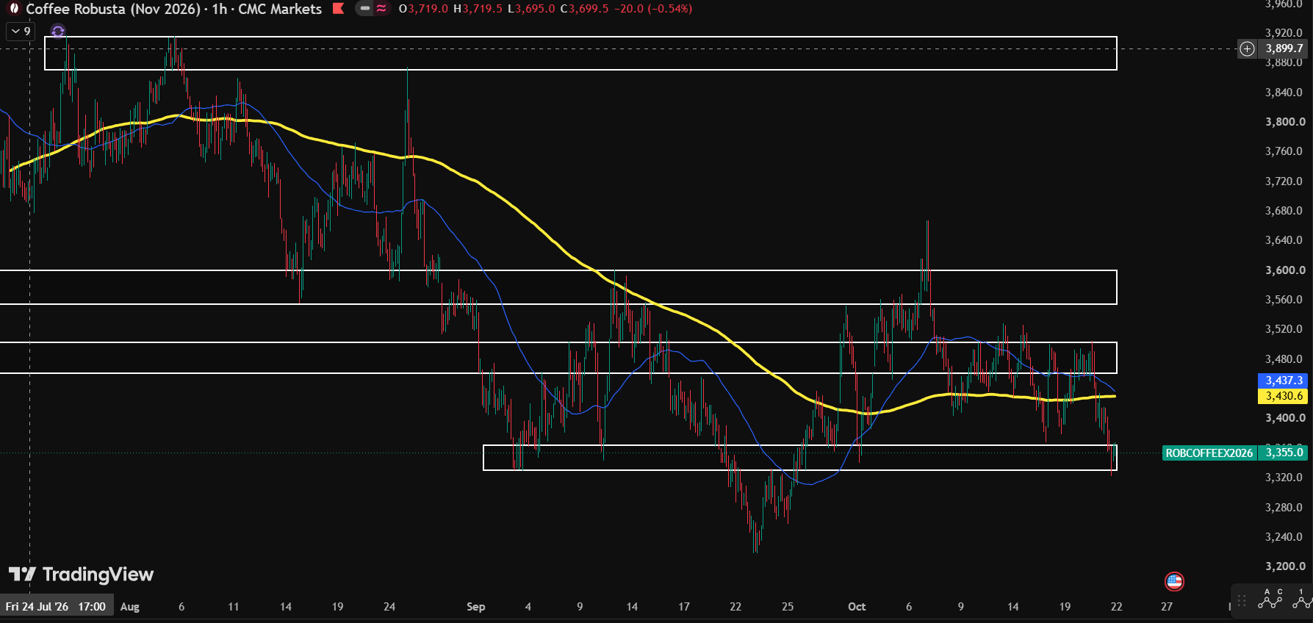Click the plus button beside price 3,899.7

(1247, 48)
